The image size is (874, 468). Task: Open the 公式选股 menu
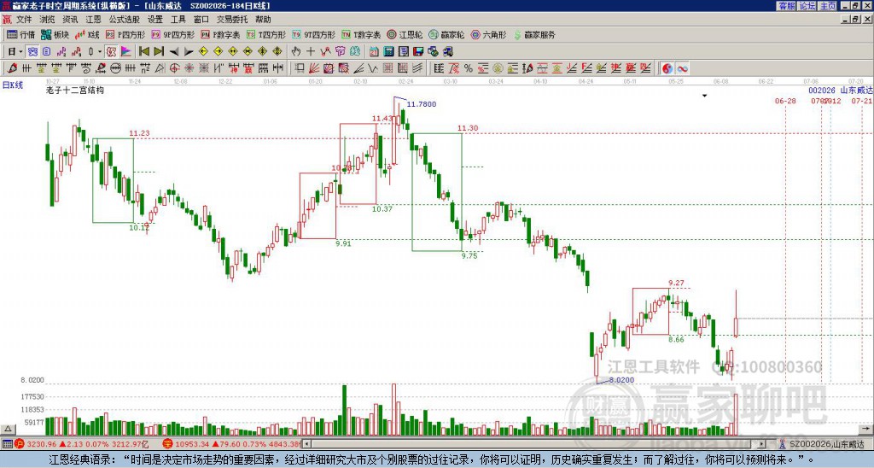pyautogui.click(x=124, y=20)
